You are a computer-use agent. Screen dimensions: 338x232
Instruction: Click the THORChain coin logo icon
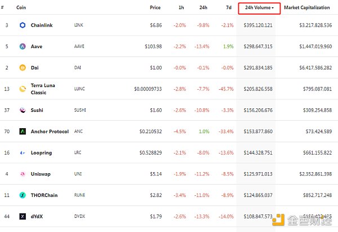click(23, 195)
